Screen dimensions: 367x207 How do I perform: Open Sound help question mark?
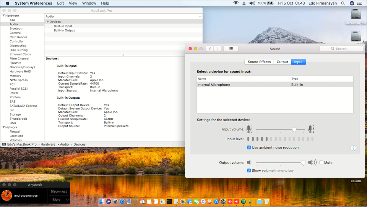pyautogui.click(x=353, y=148)
